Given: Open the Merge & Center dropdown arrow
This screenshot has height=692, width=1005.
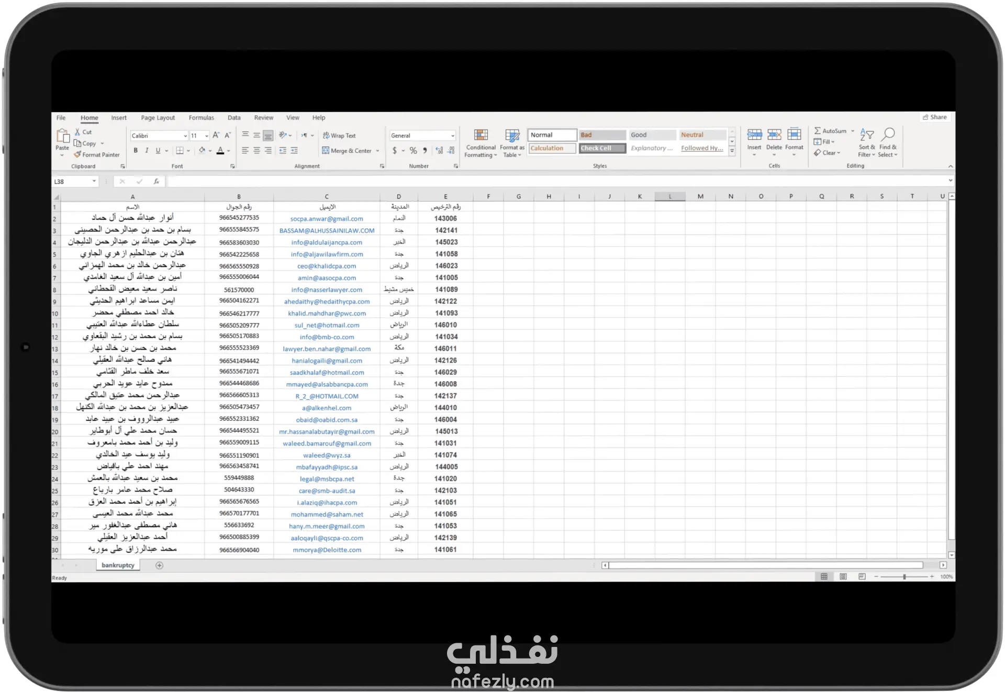Looking at the screenshot, I should pyautogui.click(x=378, y=151).
